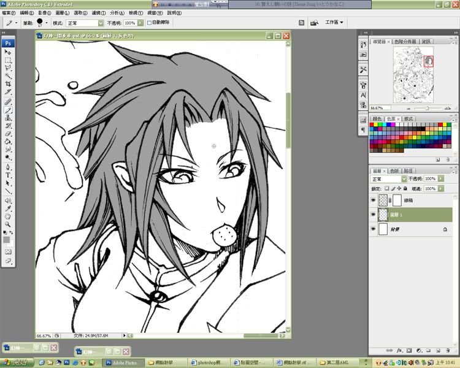Select the Polygonal Lasso tool

[x=8, y=68]
